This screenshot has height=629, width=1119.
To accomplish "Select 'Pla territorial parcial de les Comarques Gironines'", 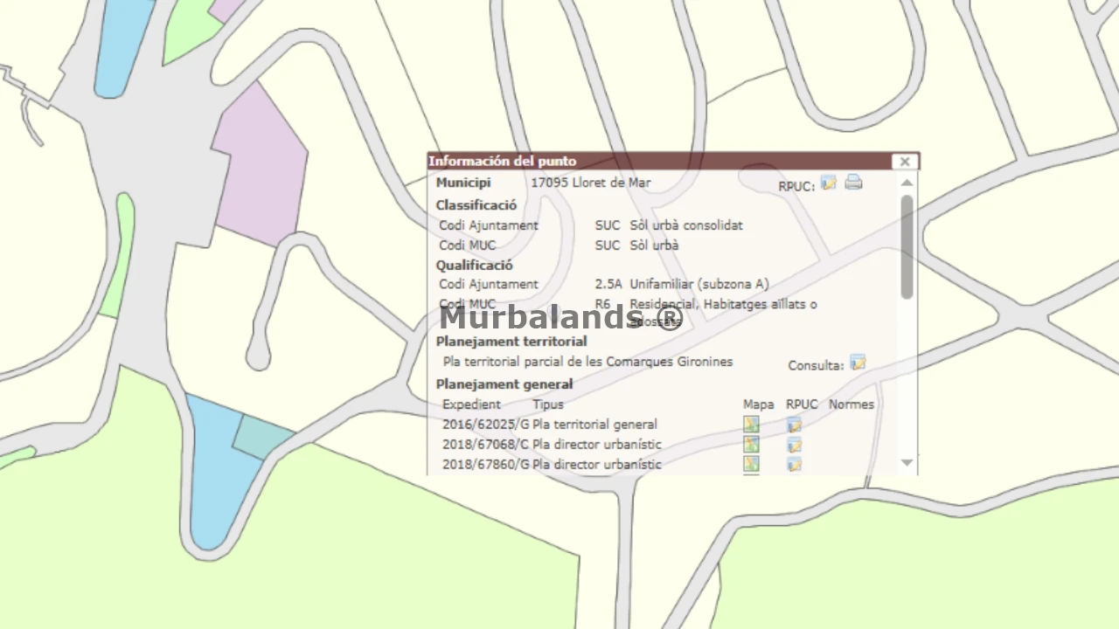I will pyautogui.click(x=587, y=362).
